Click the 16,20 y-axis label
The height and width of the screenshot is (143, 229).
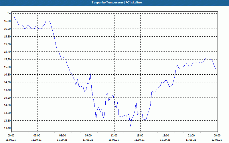click(x=7, y=21)
